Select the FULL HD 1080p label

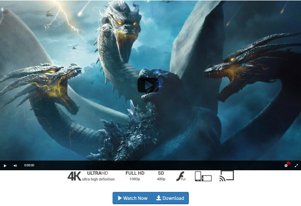[x=135, y=176]
